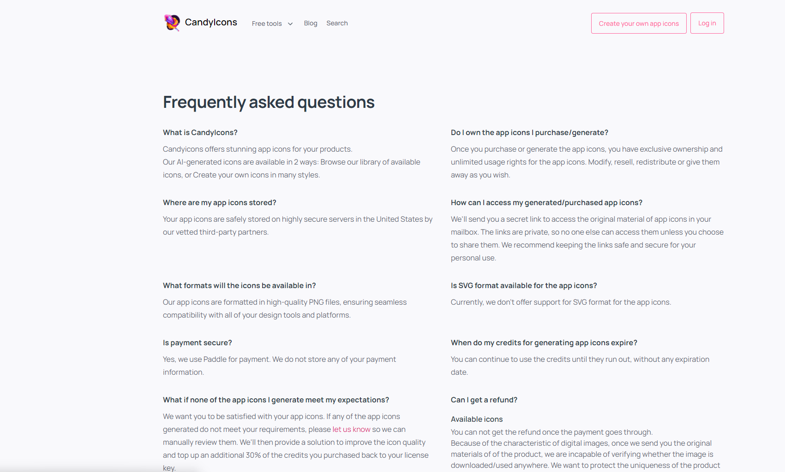The height and width of the screenshot is (472, 785).
Task: Open the Free tools menu
Action: (267, 24)
